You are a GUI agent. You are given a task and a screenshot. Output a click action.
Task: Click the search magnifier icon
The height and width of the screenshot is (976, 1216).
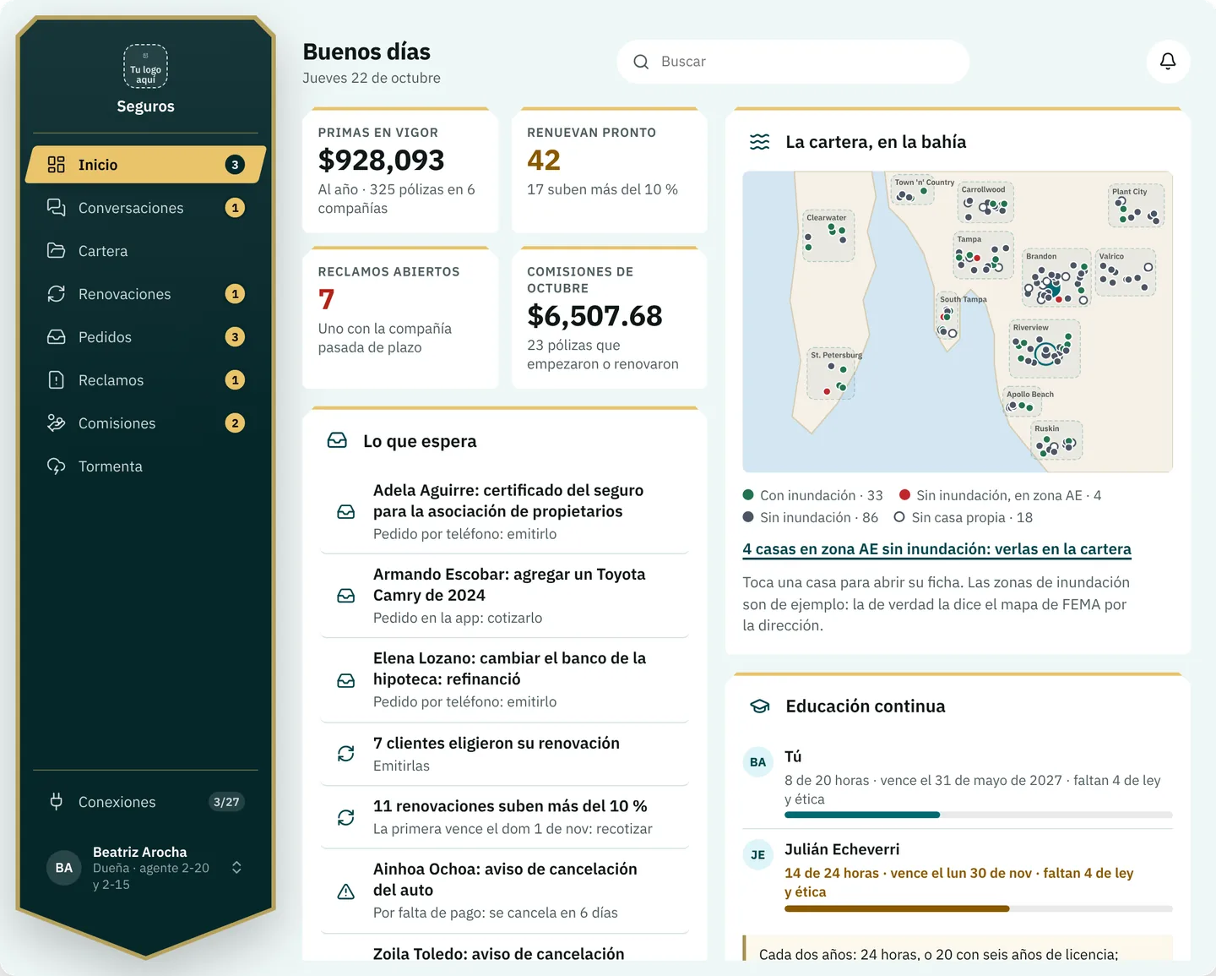click(641, 62)
